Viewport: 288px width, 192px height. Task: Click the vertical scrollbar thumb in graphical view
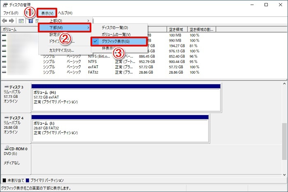[284, 141]
